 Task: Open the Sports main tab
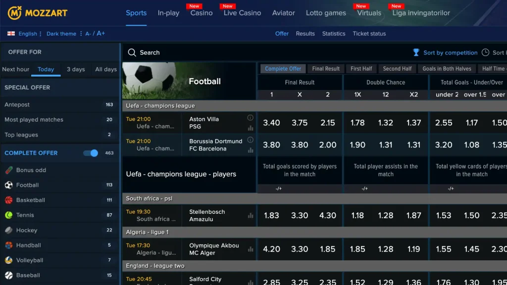(x=136, y=13)
